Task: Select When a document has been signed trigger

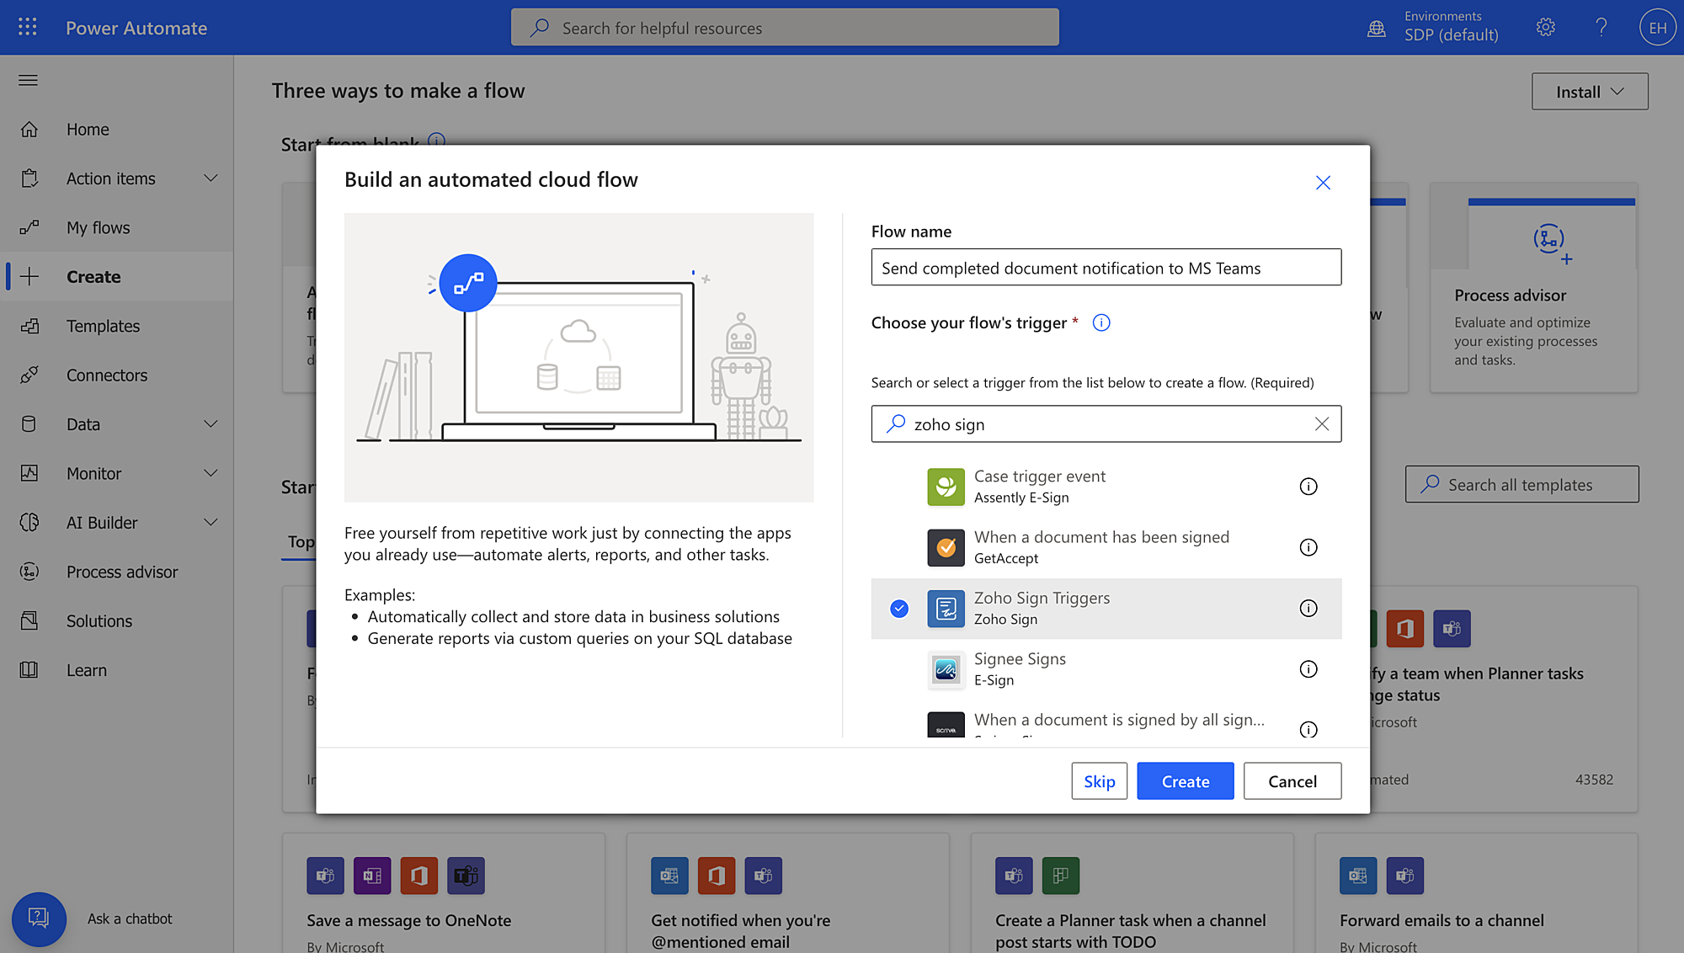Action: click(1106, 547)
